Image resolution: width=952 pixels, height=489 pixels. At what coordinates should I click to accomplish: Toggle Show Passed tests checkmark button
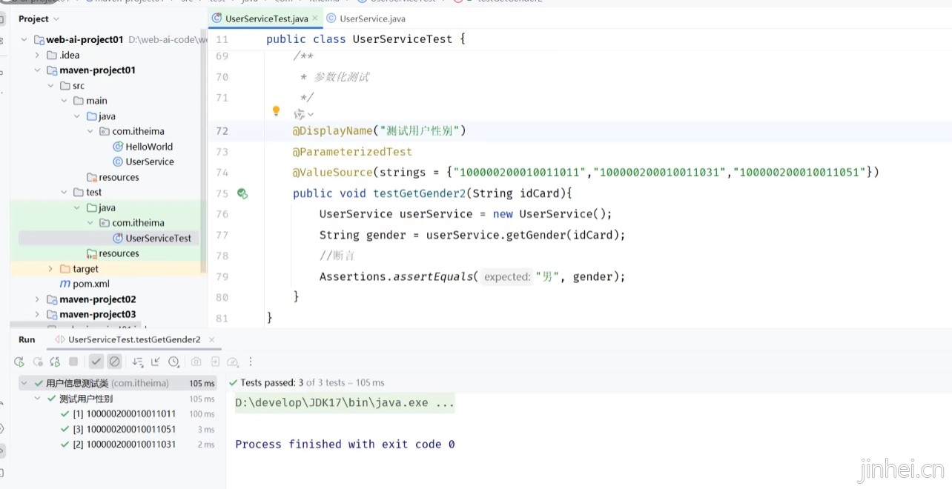click(x=96, y=362)
